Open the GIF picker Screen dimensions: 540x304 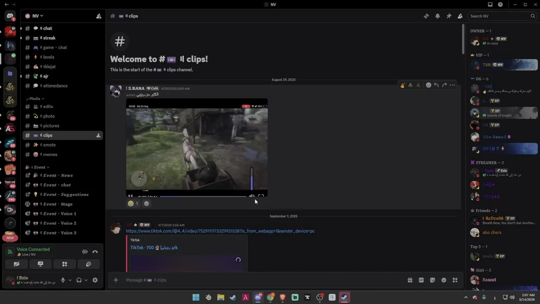pyautogui.click(x=421, y=280)
